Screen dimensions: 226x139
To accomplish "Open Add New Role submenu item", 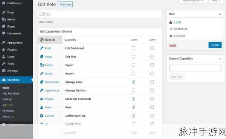I will click(11, 94).
